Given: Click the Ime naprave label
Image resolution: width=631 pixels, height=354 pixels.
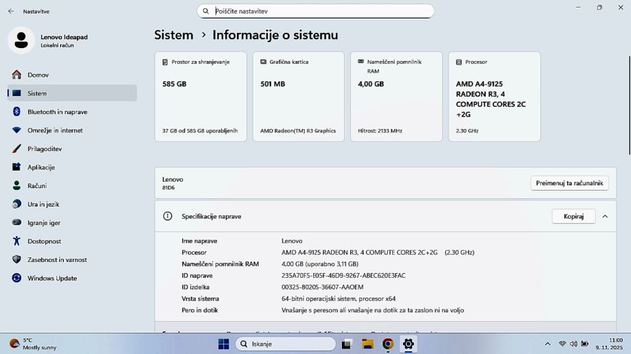Looking at the screenshot, I should click(199, 241).
